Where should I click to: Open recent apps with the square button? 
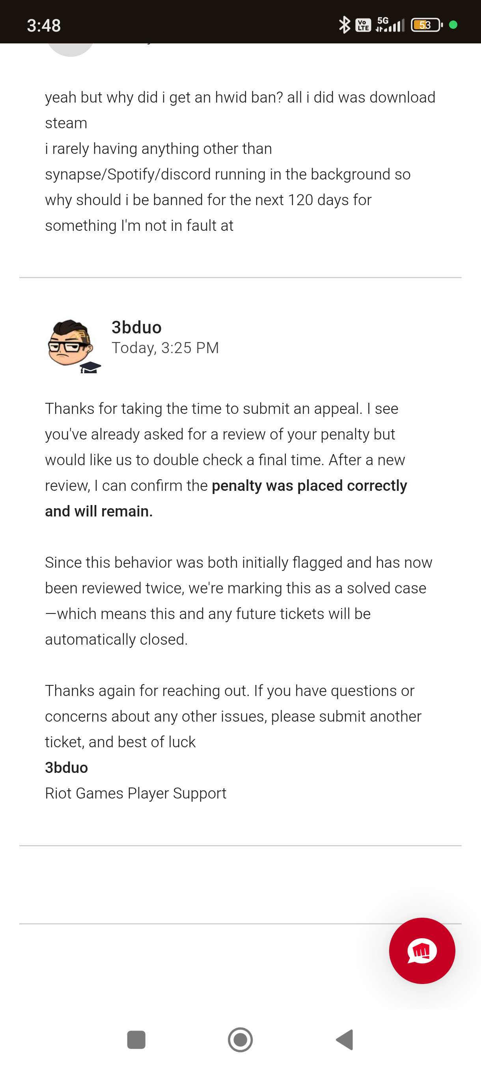(136, 1040)
